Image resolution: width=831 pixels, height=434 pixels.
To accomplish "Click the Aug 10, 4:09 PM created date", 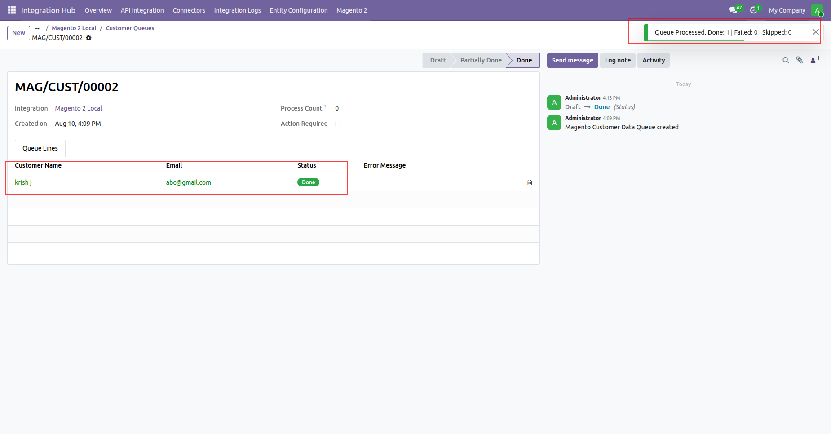I will point(78,124).
